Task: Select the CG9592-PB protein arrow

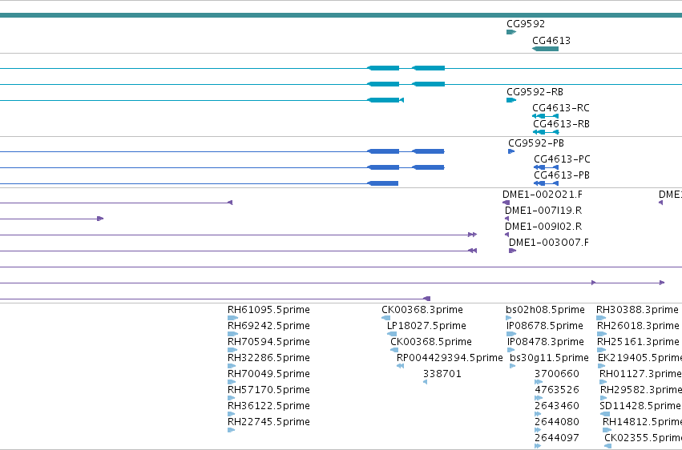Action: pyautogui.click(x=511, y=151)
